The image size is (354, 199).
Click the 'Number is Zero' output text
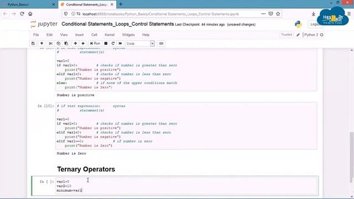[71, 154]
